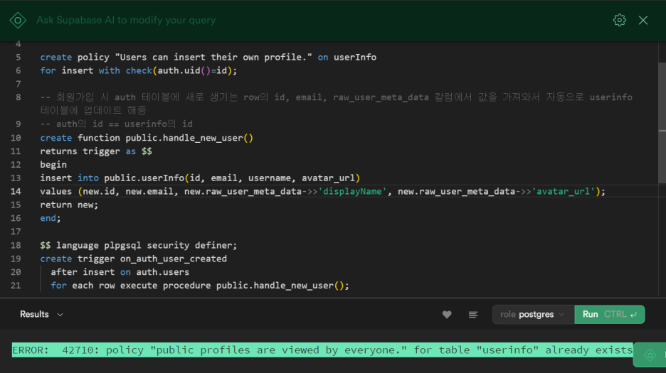This screenshot has width=666, height=373.
Task: Click on_auth_user_created trigger name
Action: pyautogui.click(x=174, y=259)
